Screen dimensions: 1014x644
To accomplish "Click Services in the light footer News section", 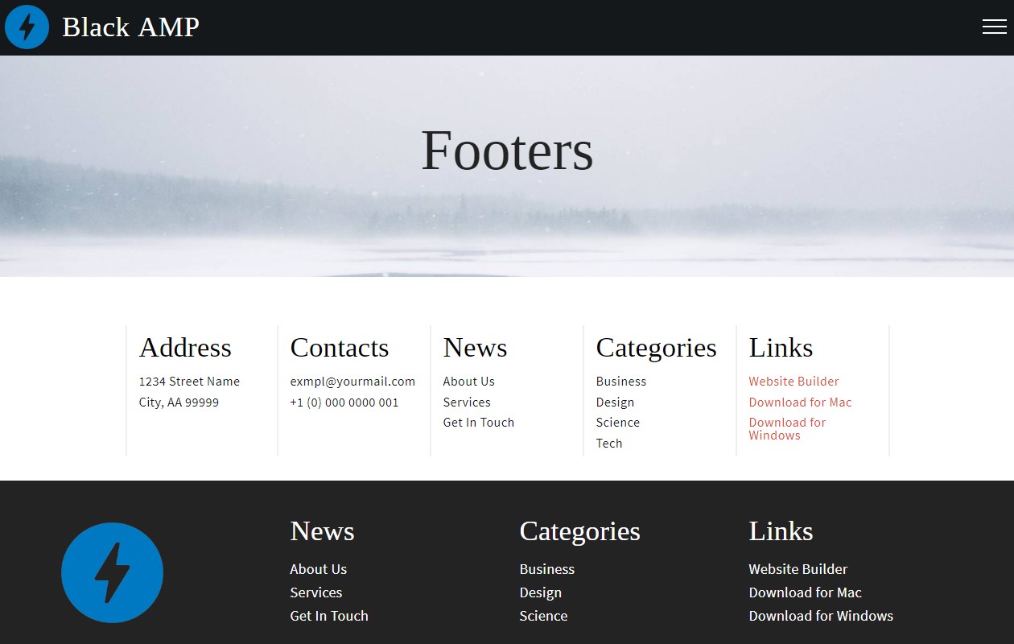I will tap(467, 402).
